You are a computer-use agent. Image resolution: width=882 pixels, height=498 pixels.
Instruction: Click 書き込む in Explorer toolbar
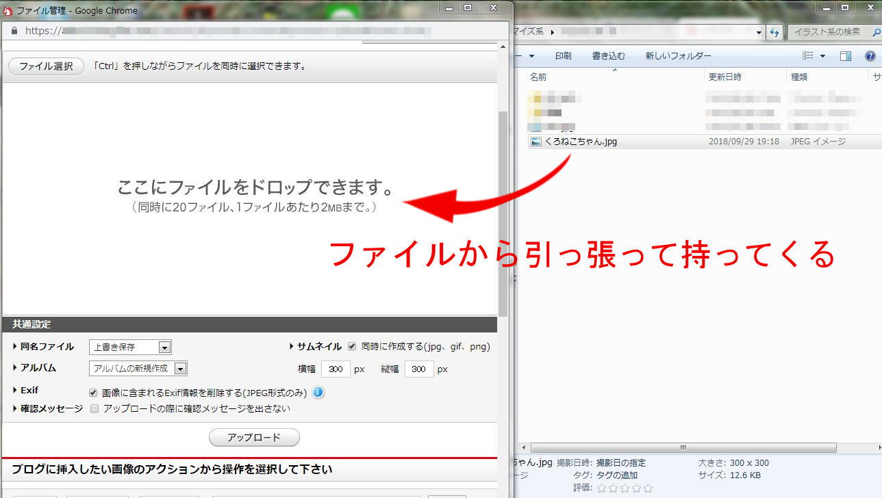tap(609, 56)
